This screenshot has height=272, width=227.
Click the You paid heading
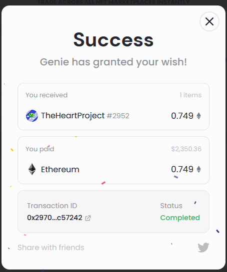[40, 149]
